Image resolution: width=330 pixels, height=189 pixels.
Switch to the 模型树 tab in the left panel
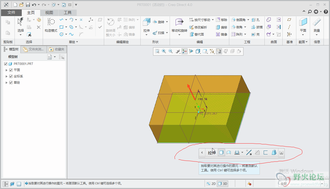[11, 49]
